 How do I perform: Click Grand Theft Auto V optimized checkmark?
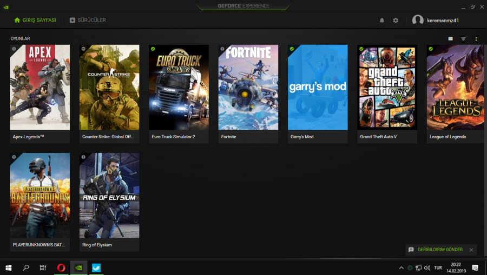361,49
